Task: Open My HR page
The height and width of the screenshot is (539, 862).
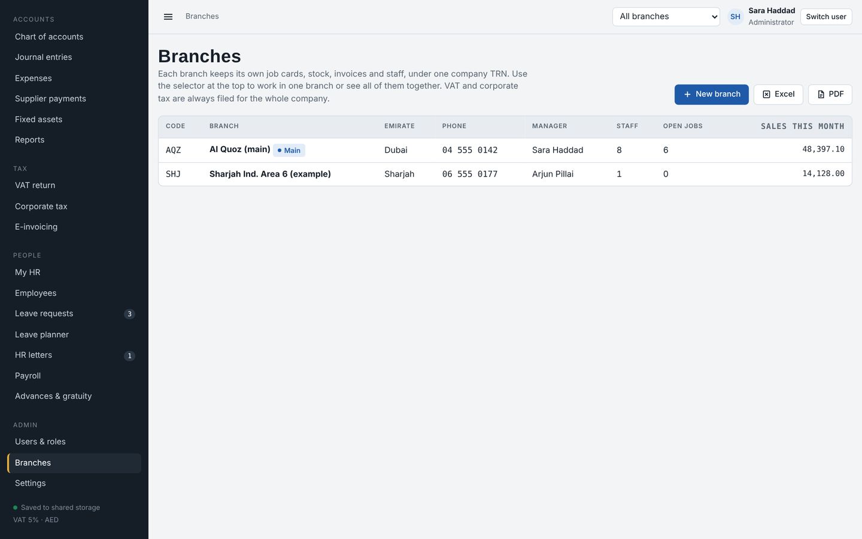Action: pos(74,272)
